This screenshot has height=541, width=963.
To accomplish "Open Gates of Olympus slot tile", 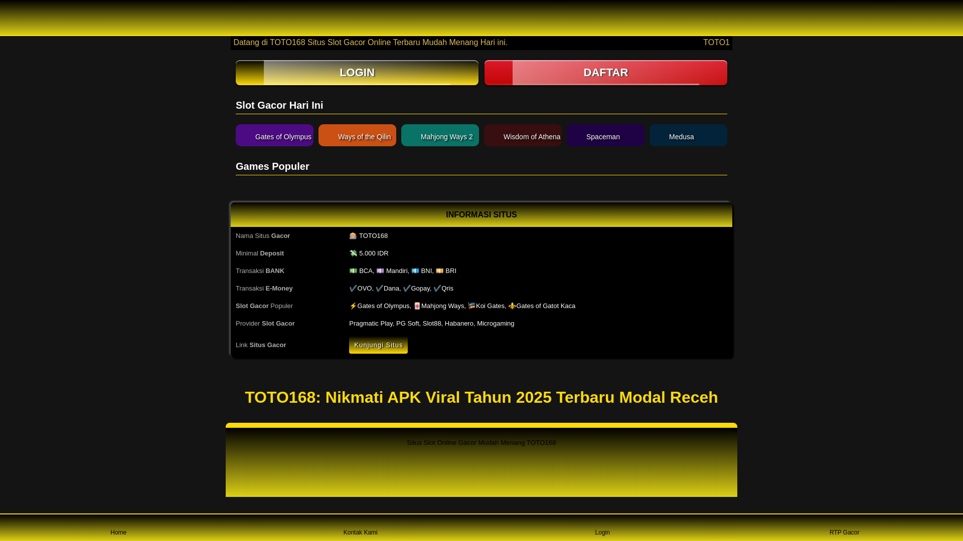I will click(274, 135).
